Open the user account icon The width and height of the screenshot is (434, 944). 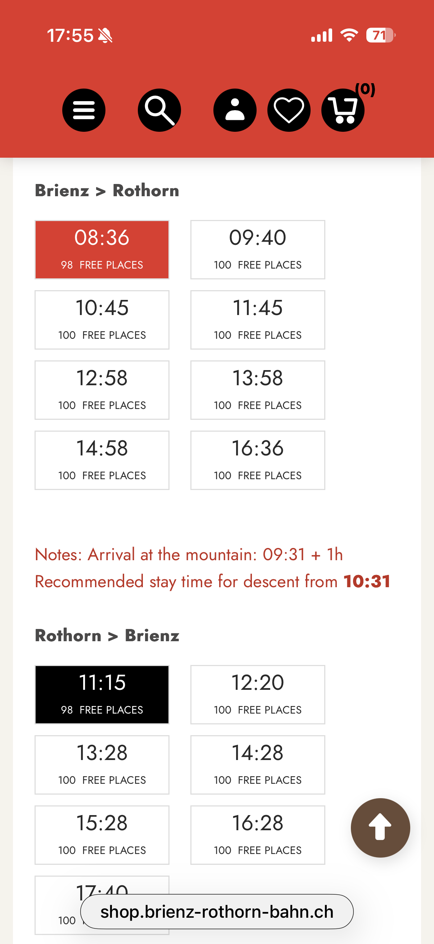[235, 110]
